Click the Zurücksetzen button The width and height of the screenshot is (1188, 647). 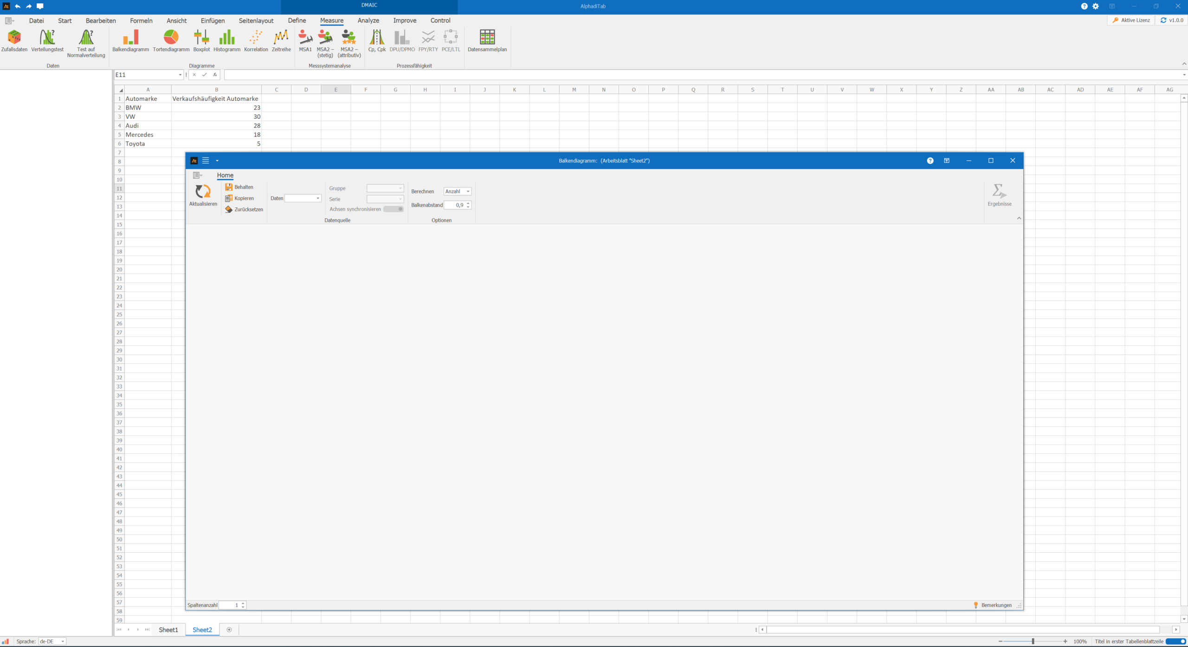(x=244, y=210)
